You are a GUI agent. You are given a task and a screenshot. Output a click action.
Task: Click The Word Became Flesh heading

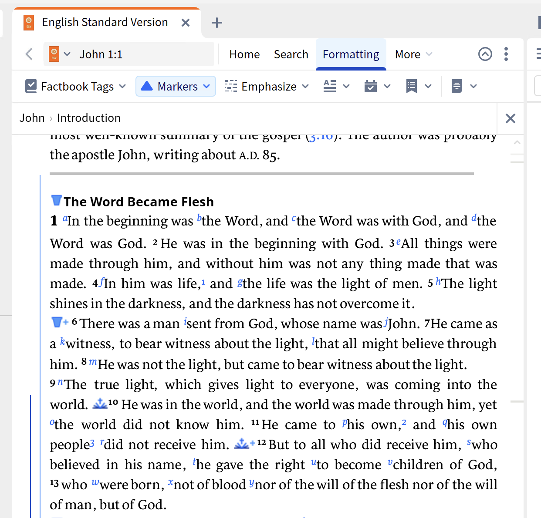[x=139, y=202]
